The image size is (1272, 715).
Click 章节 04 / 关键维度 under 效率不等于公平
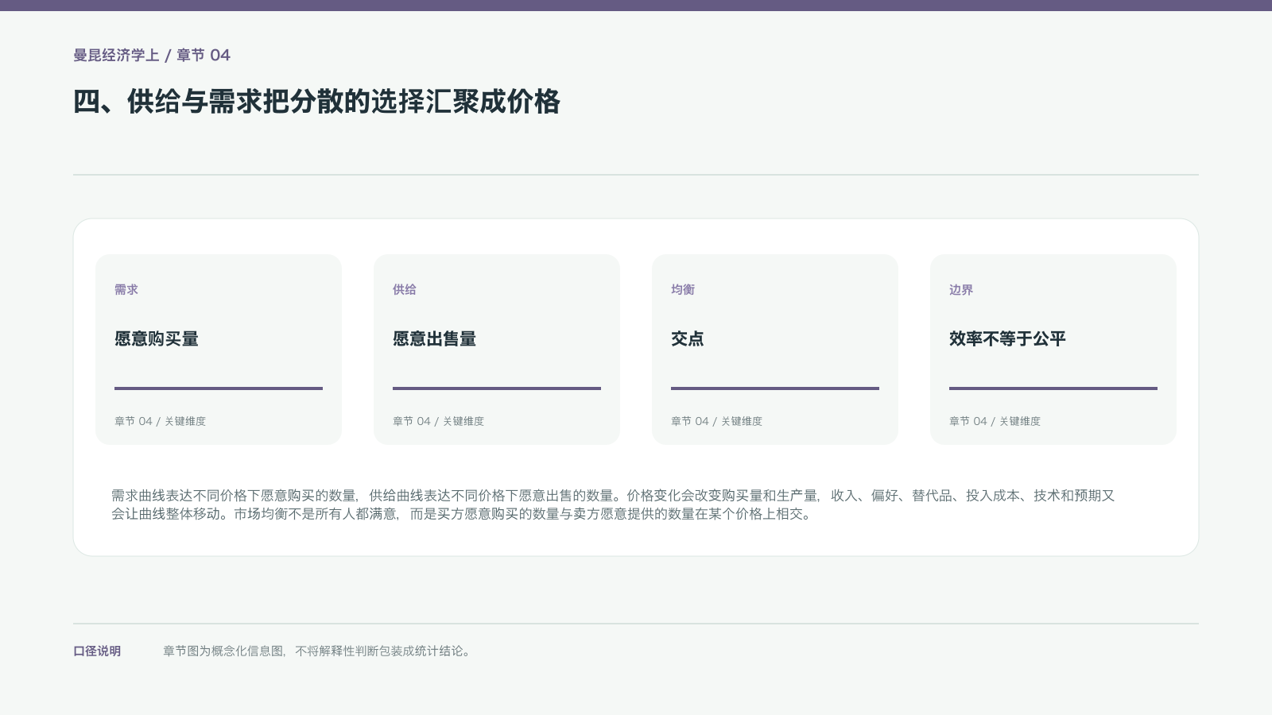pos(995,421)
